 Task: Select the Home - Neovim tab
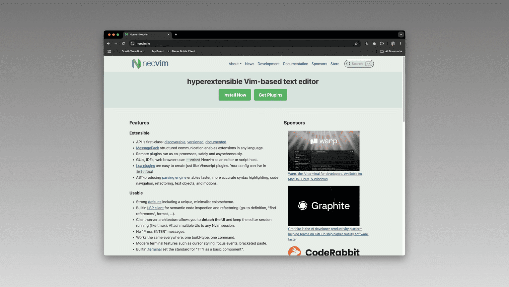[147, 35]
